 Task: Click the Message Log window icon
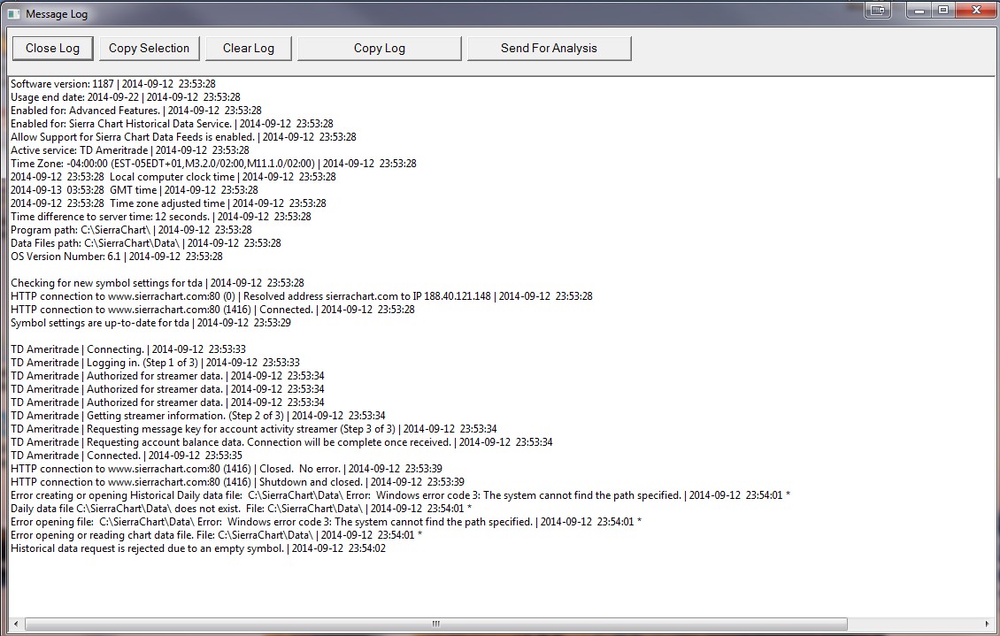(13, 13)
